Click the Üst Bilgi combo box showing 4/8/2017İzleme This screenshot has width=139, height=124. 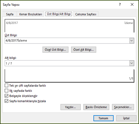click(x=69, y=41)
